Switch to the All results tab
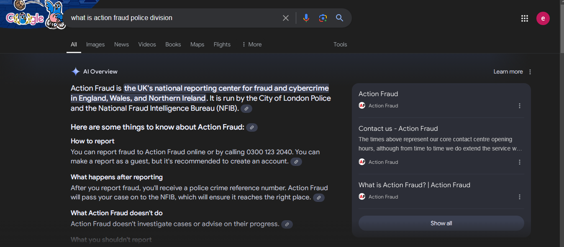Screen dimensions: 564x247 pyautogui.click(x=74, y=44)
